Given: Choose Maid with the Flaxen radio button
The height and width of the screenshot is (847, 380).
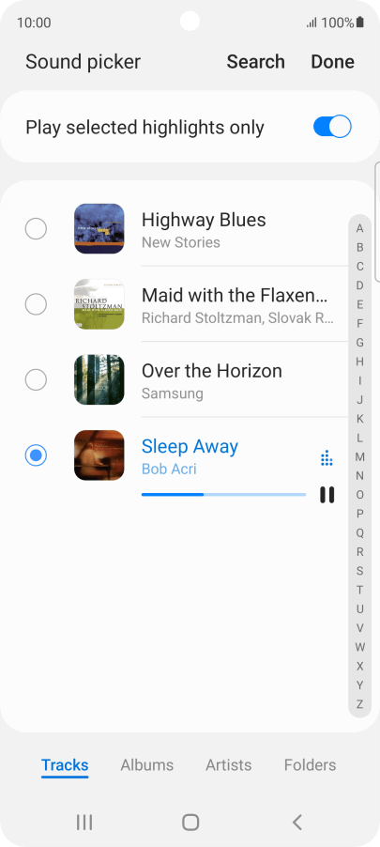Looking at the screenshot, I should pos(36,304).
